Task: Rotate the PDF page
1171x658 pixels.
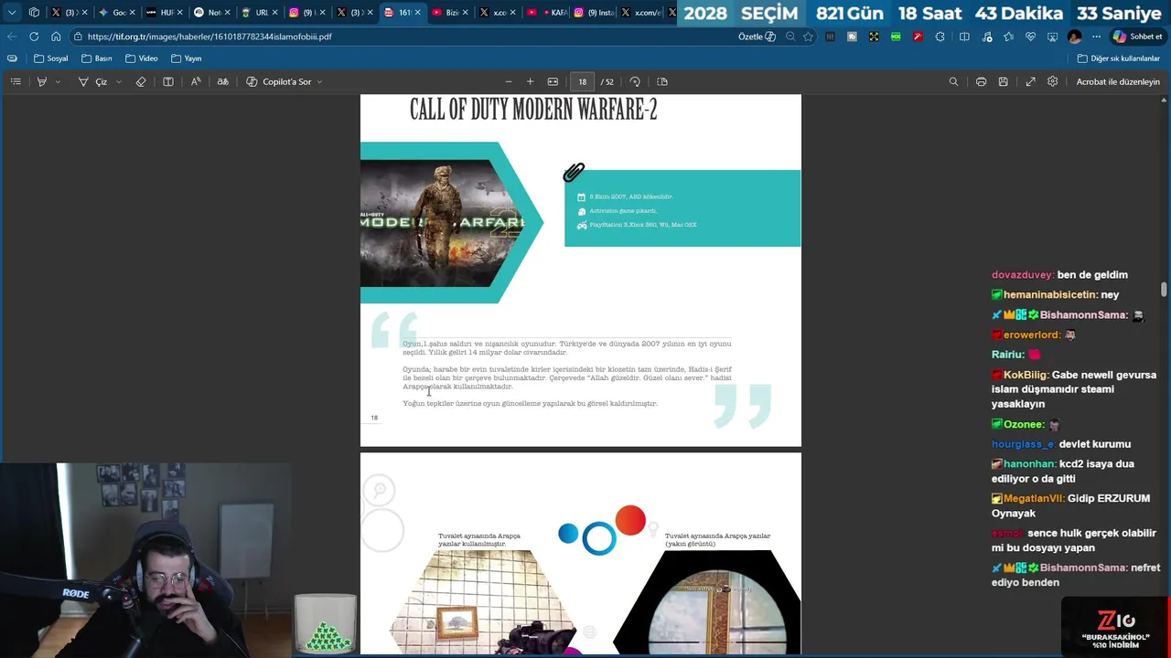Action: (635, 81)
